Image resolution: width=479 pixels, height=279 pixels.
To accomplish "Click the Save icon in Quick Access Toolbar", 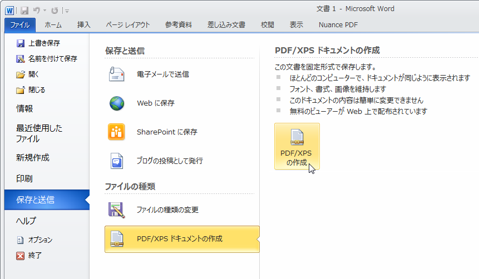I will tap(24, 11).
